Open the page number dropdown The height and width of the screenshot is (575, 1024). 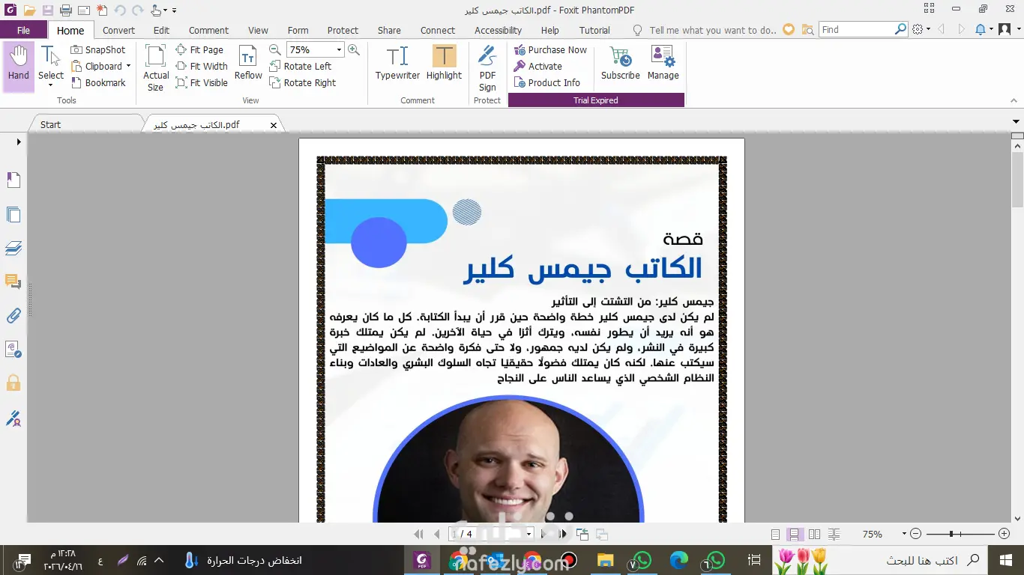click(x=529, y=534)
